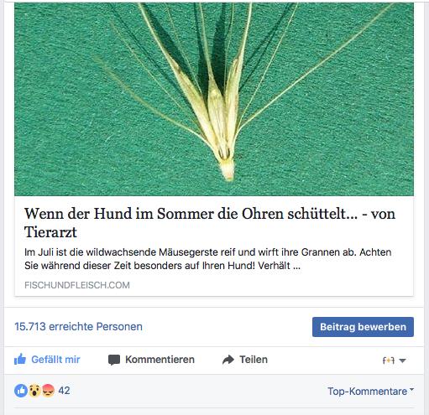Click the Wow reaction emoji
Image resolution: width=429 pixels, height=415 pixels.
(x=34, y=391)
